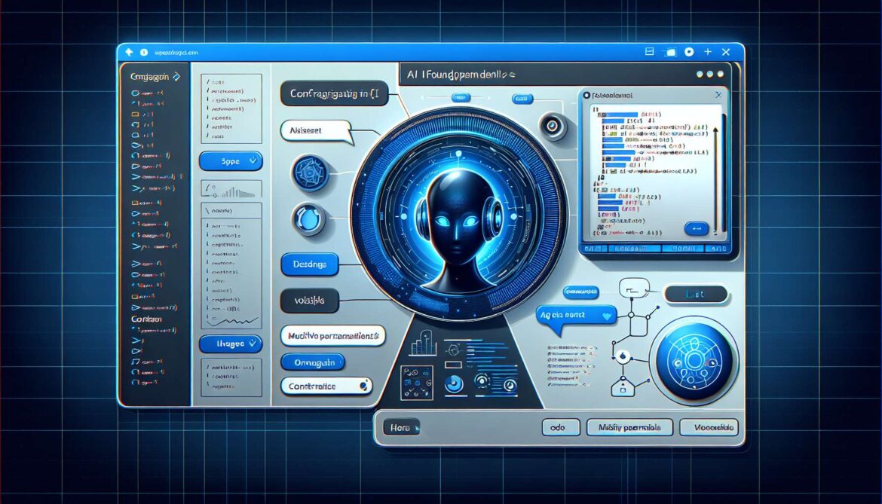Select the dark Volsible label tab
This screenshot has height=504, width=882.
308,301
